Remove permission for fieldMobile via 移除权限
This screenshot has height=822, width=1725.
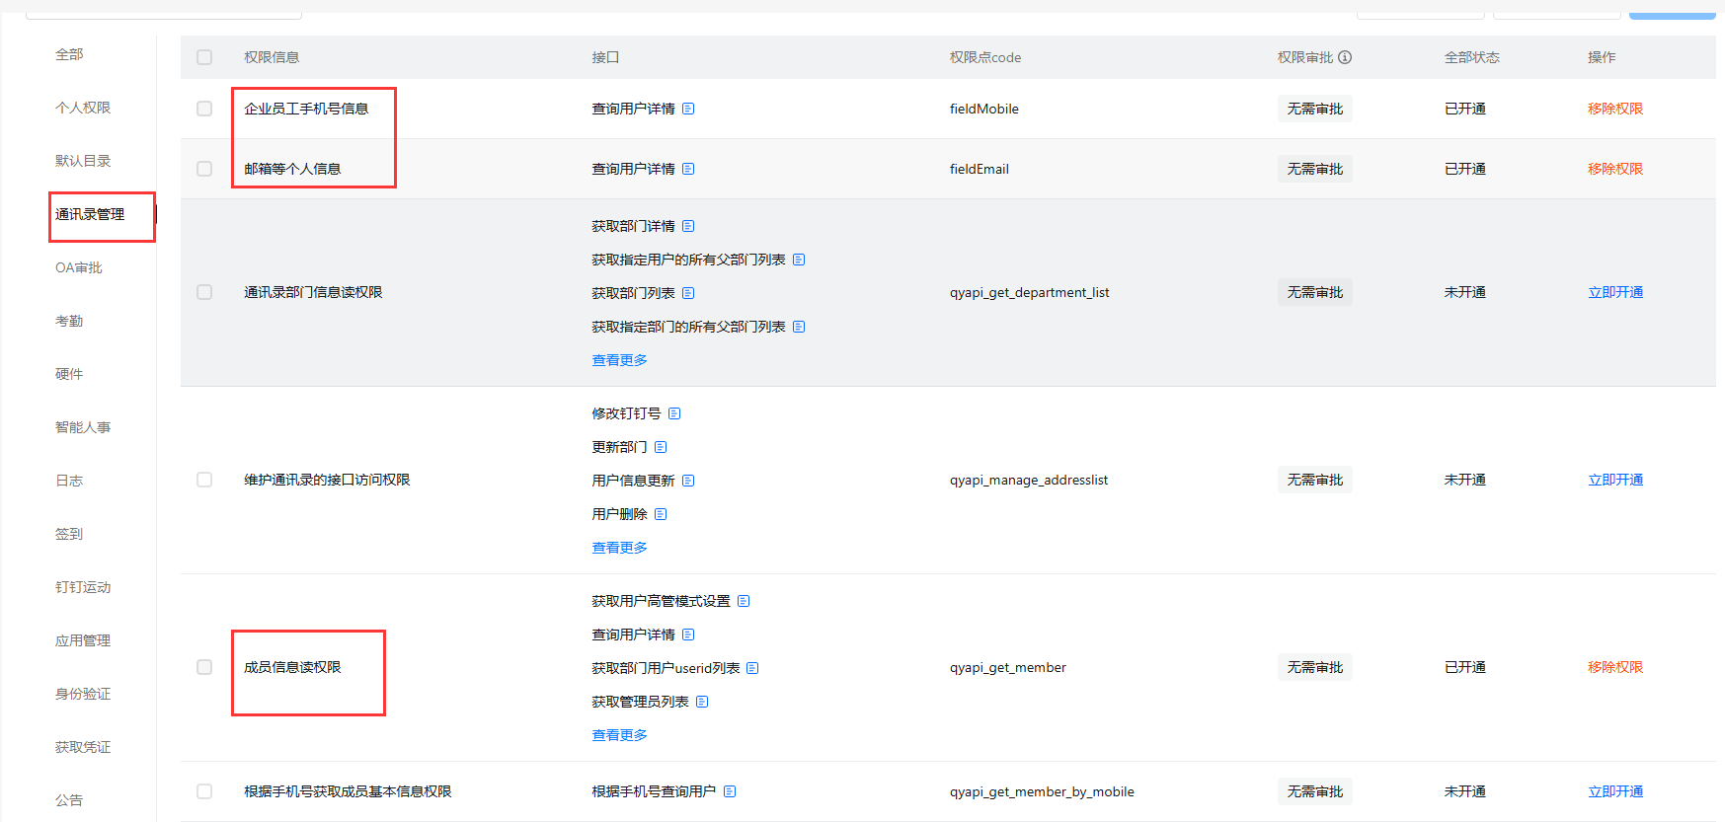(1615, 109)
